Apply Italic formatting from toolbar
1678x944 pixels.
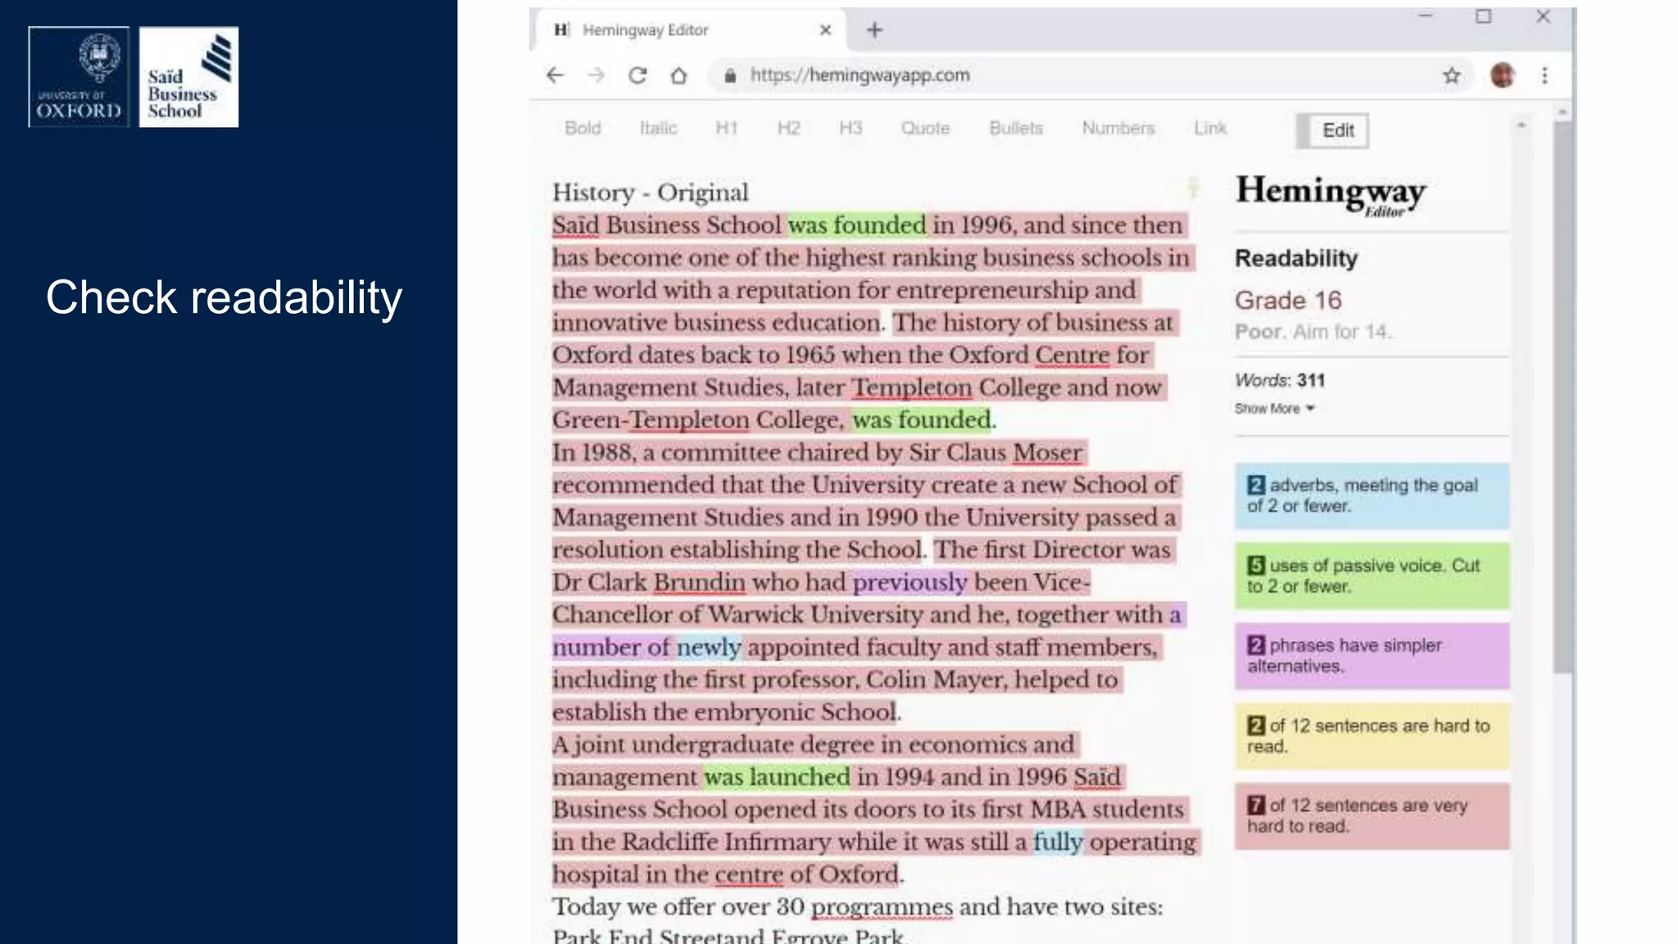658,128
